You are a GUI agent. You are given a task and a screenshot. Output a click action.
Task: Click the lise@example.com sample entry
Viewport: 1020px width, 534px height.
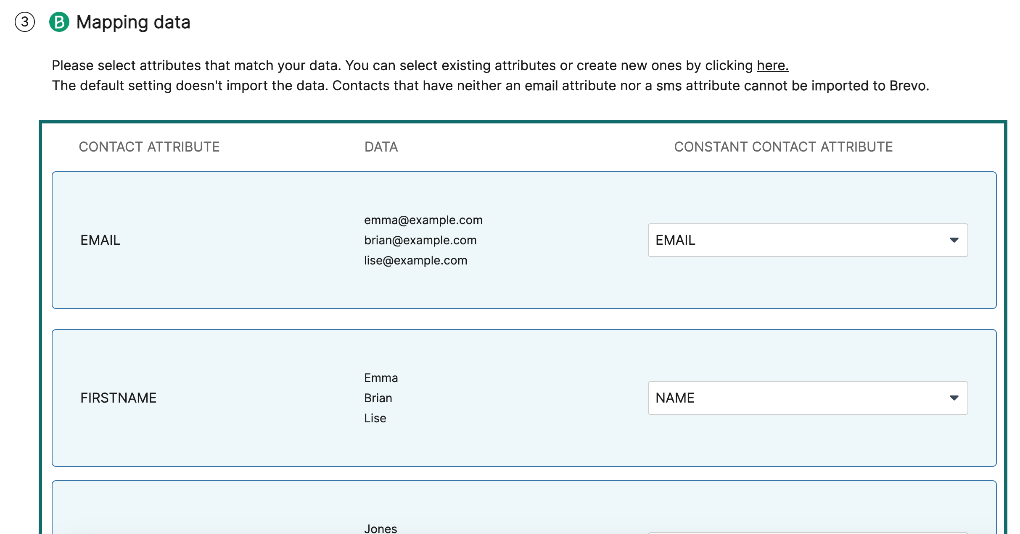[x=415, y=260]
